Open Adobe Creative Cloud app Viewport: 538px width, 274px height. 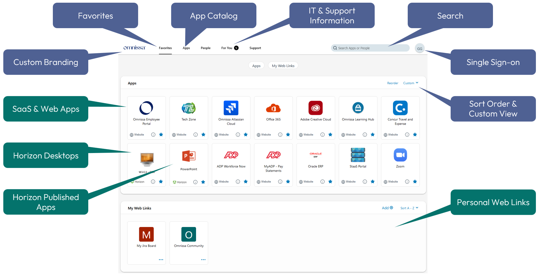point(316,108)
